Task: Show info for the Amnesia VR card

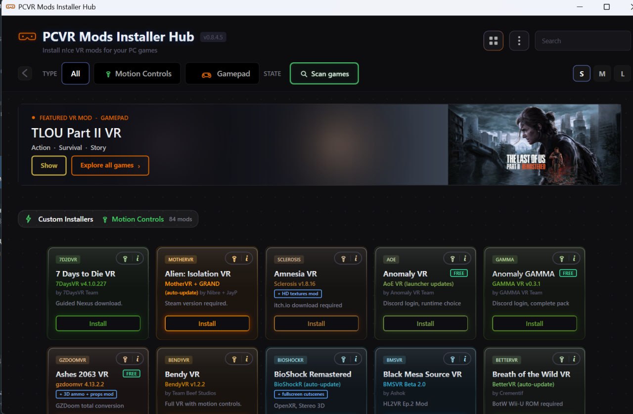Action: pos(356,258)
